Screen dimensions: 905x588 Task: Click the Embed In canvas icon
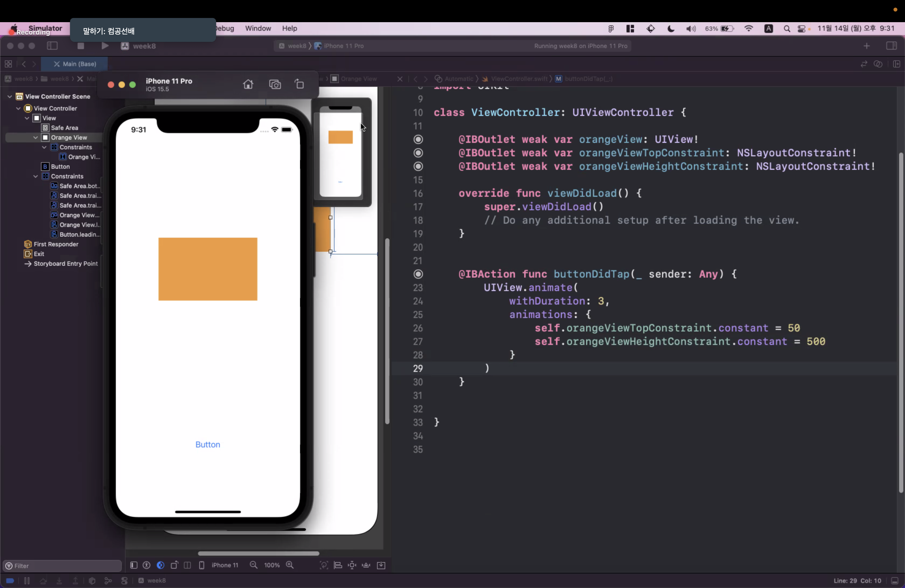tap(381, 565)
